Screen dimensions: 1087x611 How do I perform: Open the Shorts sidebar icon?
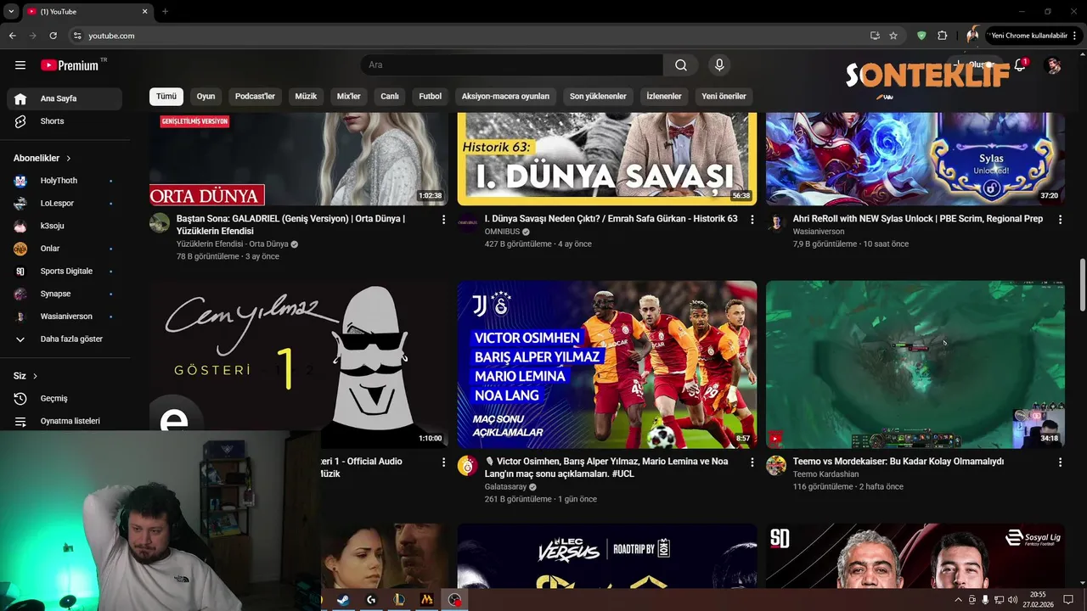[21, 121]
